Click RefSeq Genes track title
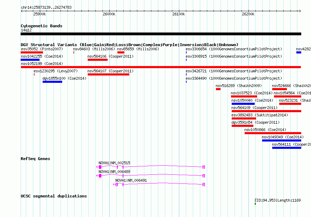This screenshot has width=311, height=217. (35, 159)
